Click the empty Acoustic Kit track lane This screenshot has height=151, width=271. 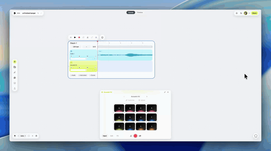tap(125, 67)
